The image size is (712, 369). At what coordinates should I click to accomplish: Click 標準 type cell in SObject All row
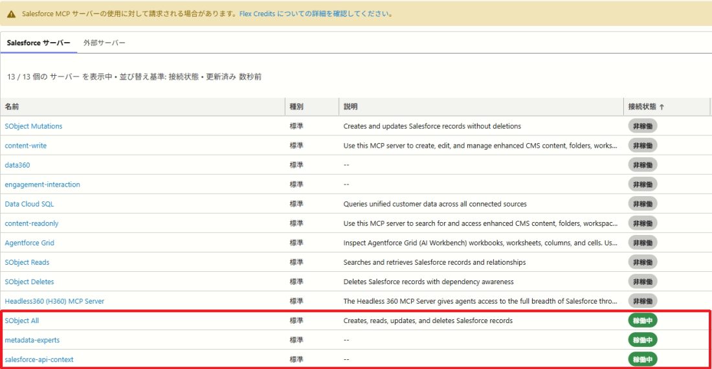point(296,321)
